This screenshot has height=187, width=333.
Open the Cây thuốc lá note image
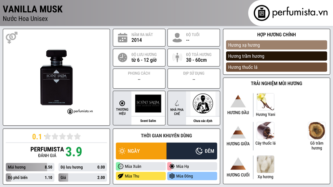tap(265, 131)
